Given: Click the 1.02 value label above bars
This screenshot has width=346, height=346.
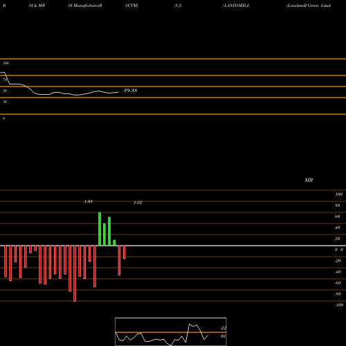Looking at the screenshot, I should [x=138, y=203].
